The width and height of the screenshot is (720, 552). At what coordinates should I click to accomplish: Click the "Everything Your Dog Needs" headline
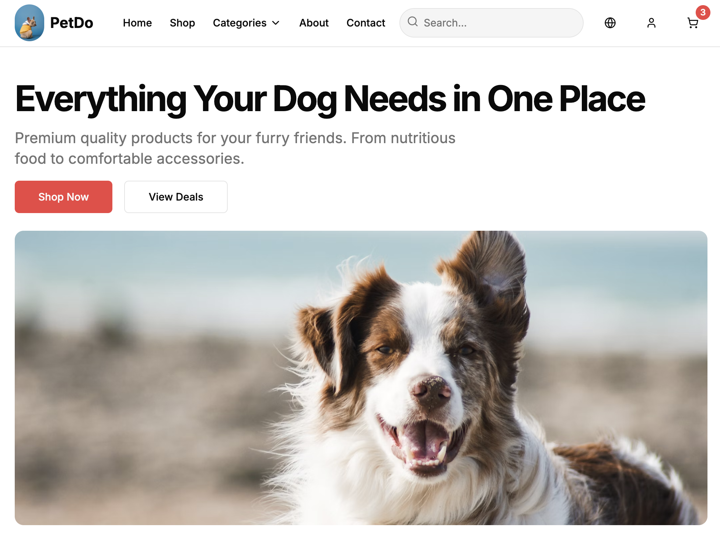[x=331, y=99]
